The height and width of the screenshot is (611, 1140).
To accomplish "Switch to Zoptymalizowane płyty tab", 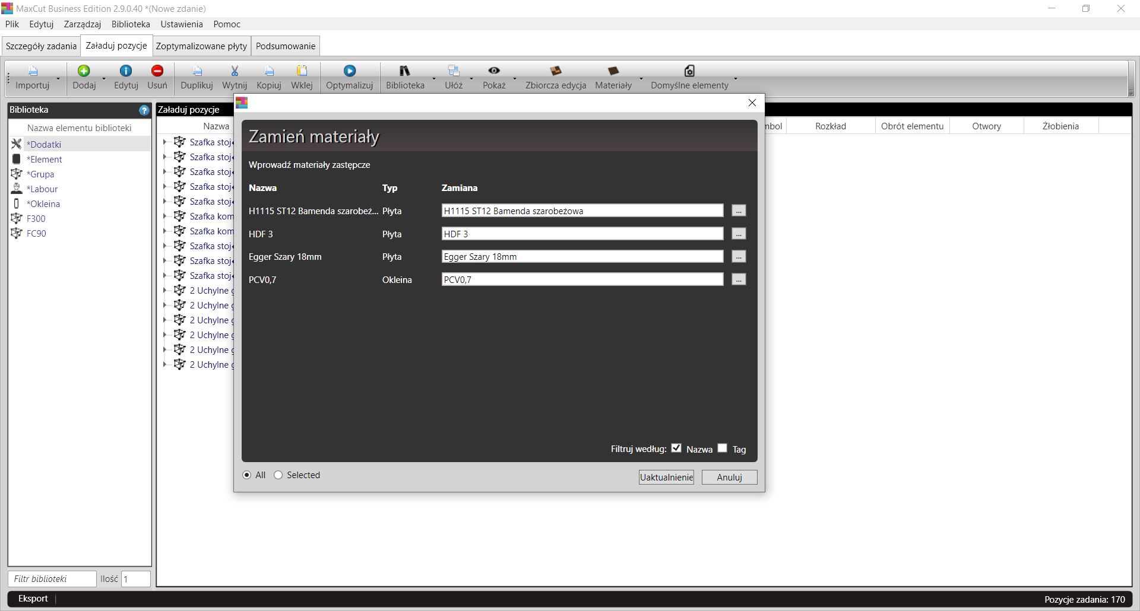I will [x=201, y=46].
